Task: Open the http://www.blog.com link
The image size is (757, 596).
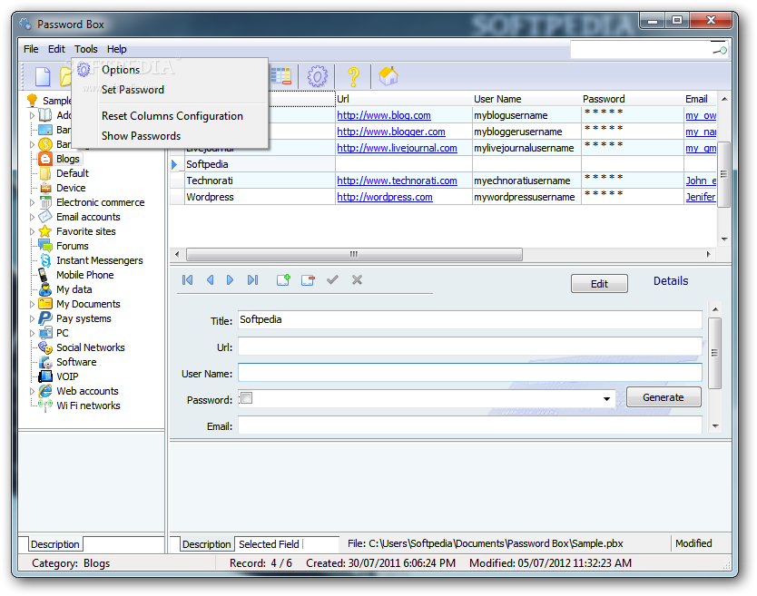Action: click(384, 115)
